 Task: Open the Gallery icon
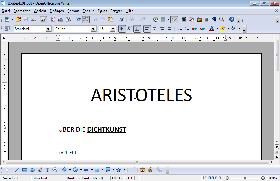point(199,19)
